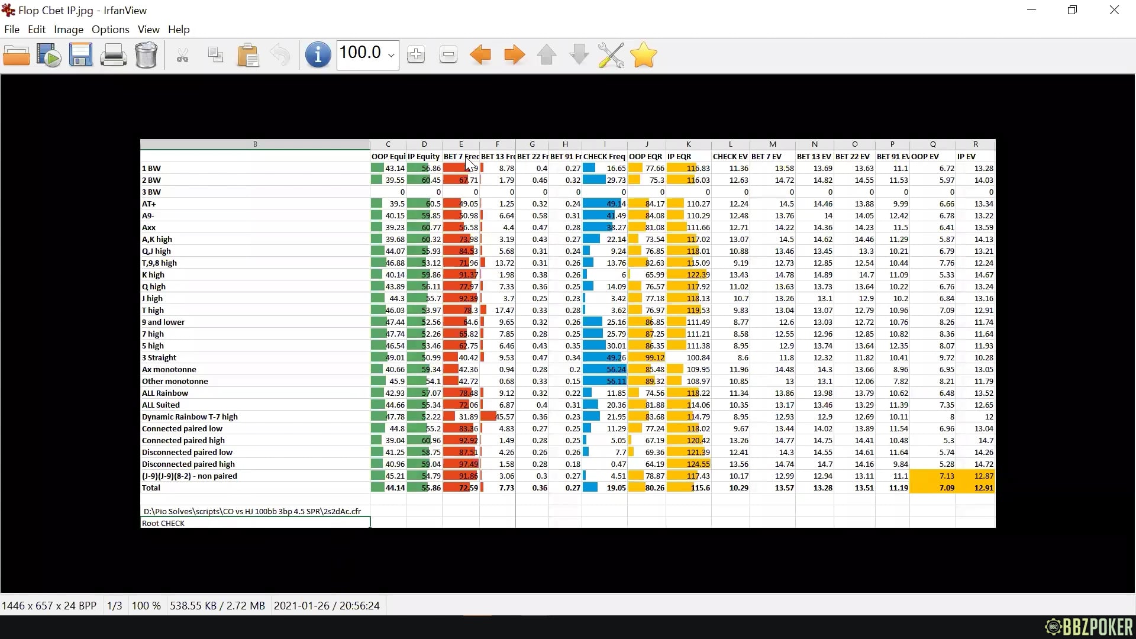Image resolution: width=1136 pixels, height=639 pixels.
Task: Open the Image menu
Action: tap(68, 29)
